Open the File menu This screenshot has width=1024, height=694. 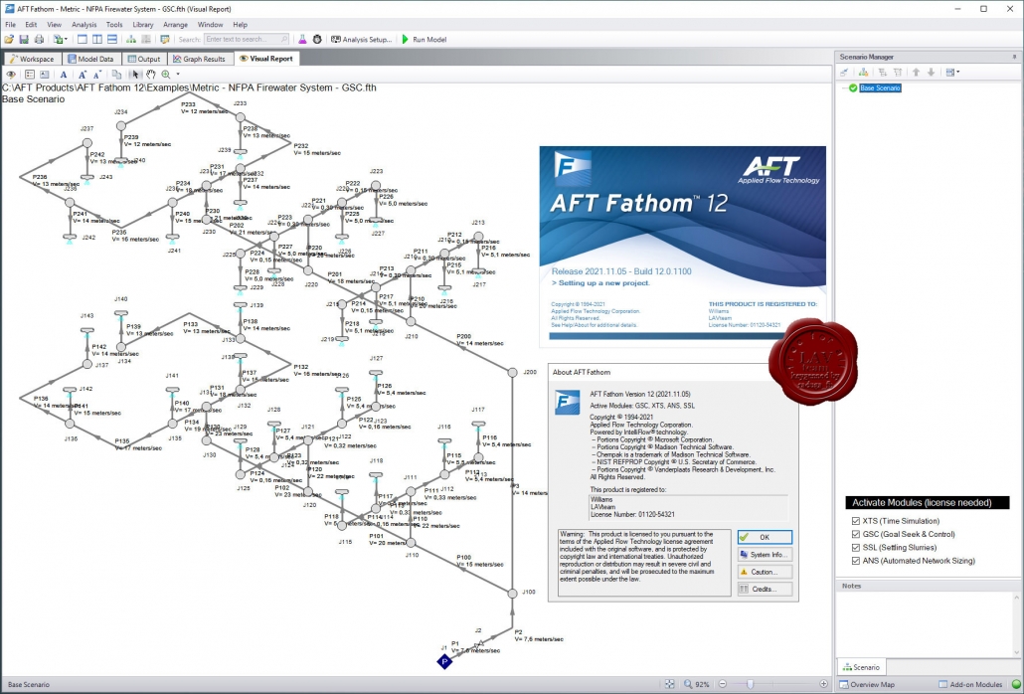(11, 24)
